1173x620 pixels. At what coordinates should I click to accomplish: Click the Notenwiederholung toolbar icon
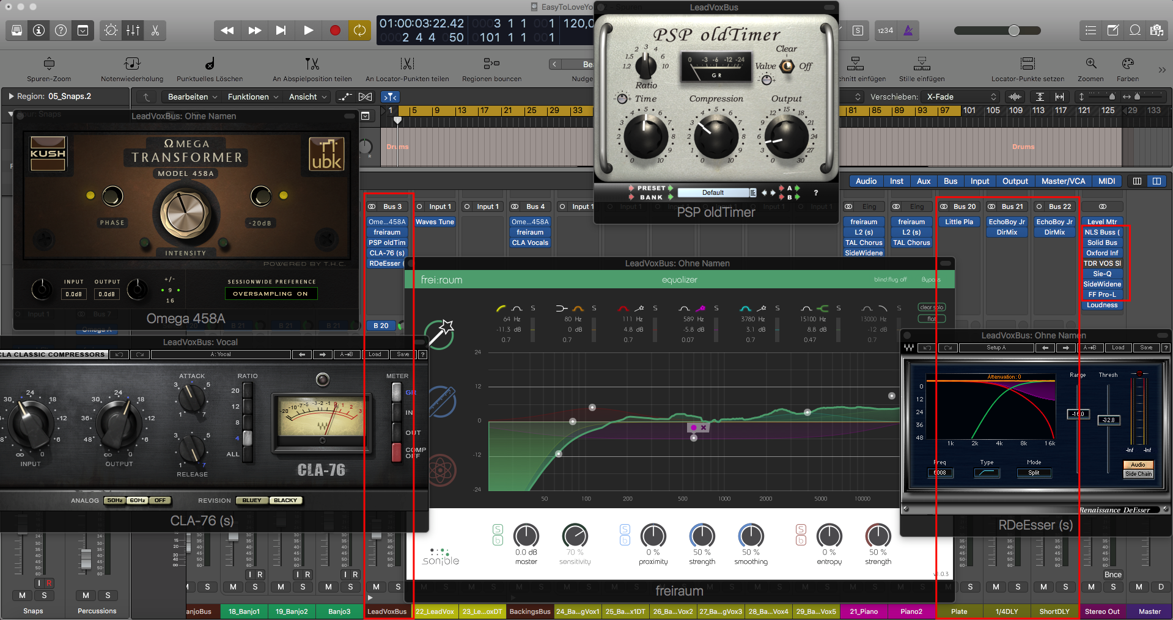coord(132,64)
